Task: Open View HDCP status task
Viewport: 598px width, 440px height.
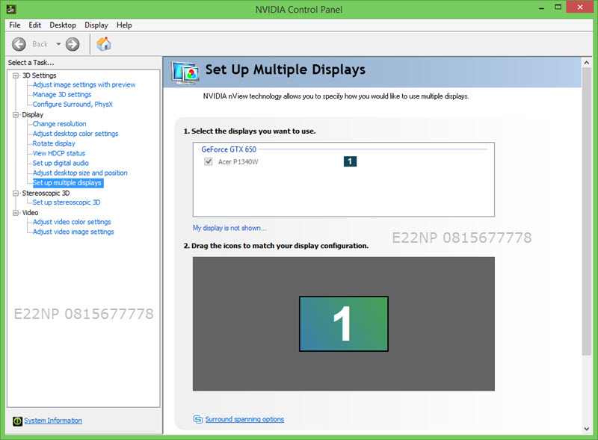Action: coord(59,153)
